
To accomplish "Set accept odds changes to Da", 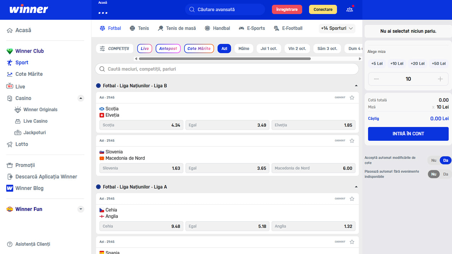I will [446, 161].
